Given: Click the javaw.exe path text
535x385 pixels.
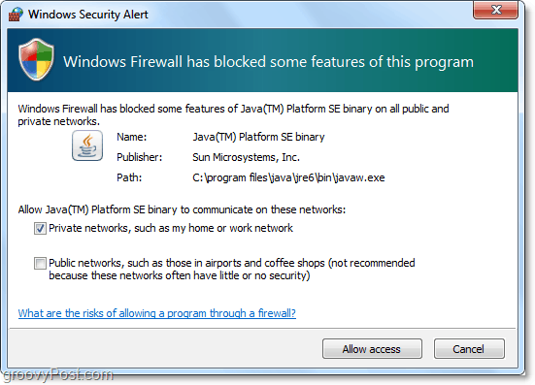Looking at the screenshot, I should [x=288, y=177].
